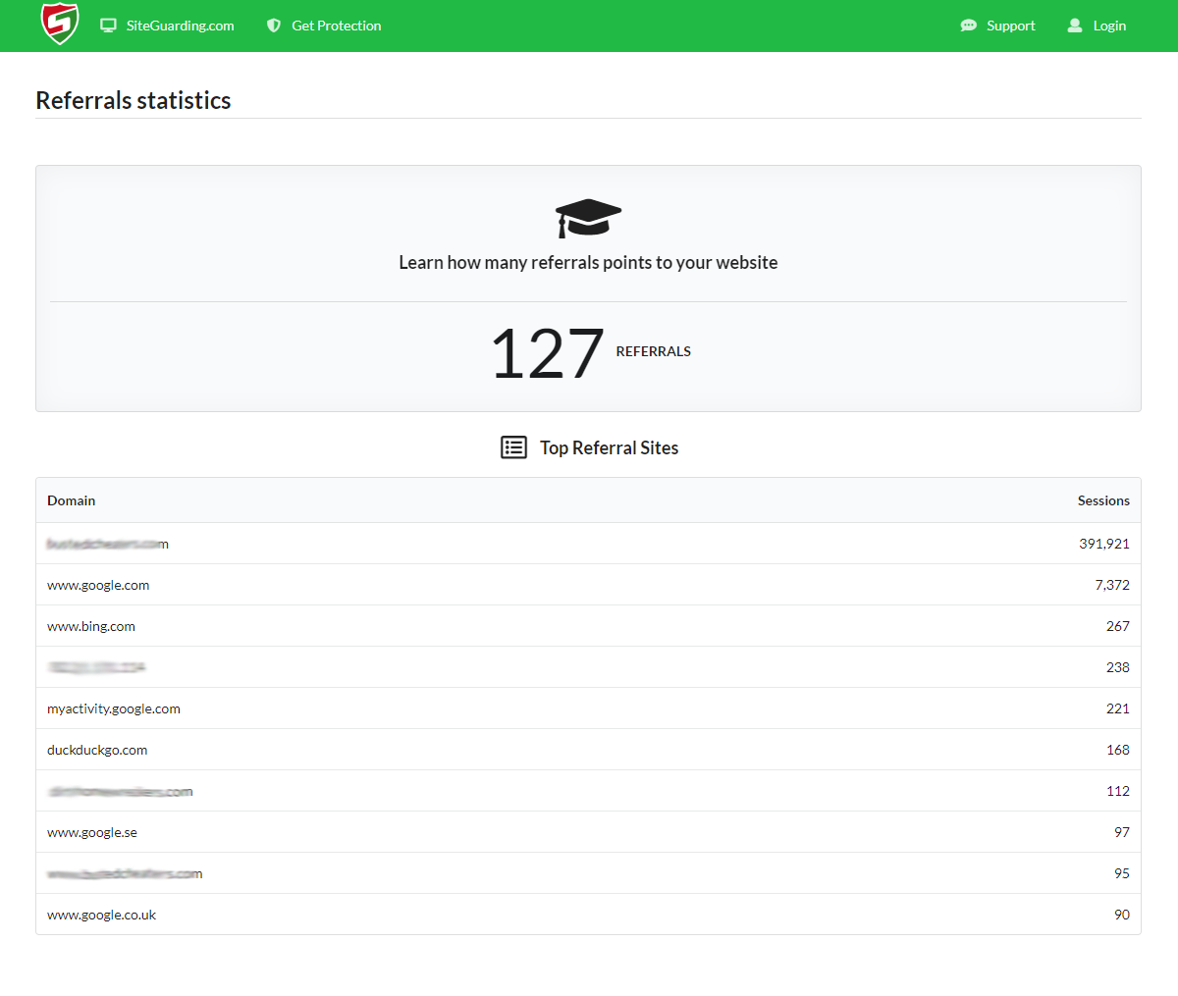Select the www.bing.com domain row
Screen dimensions: 1178x996
point(588,626)
